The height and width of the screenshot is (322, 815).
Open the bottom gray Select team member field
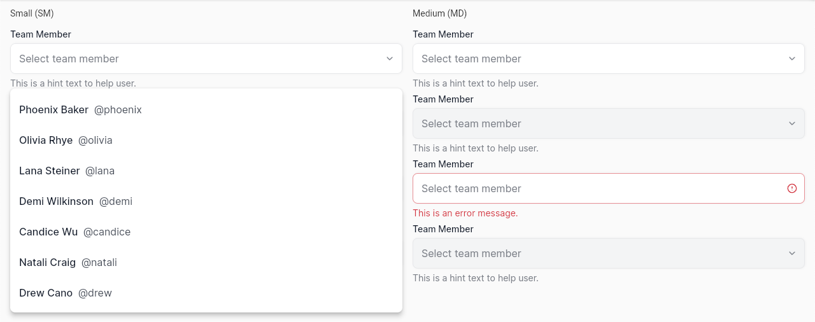tap(609, 253)
